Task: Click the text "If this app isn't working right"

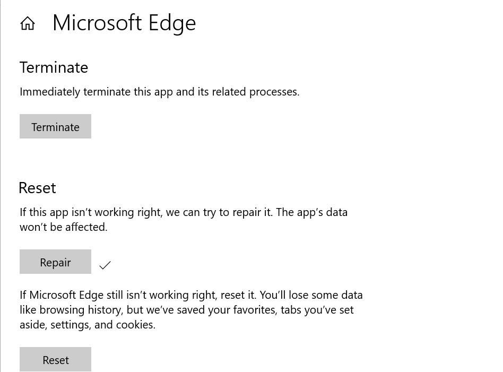Action: pos(90,212)
